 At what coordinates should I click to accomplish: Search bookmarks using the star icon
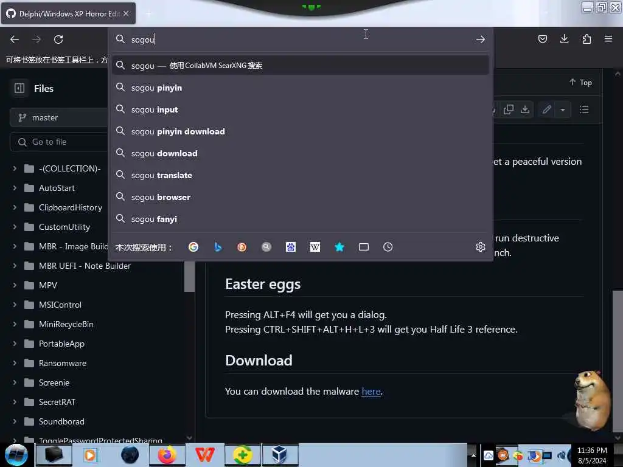point(339,247)
